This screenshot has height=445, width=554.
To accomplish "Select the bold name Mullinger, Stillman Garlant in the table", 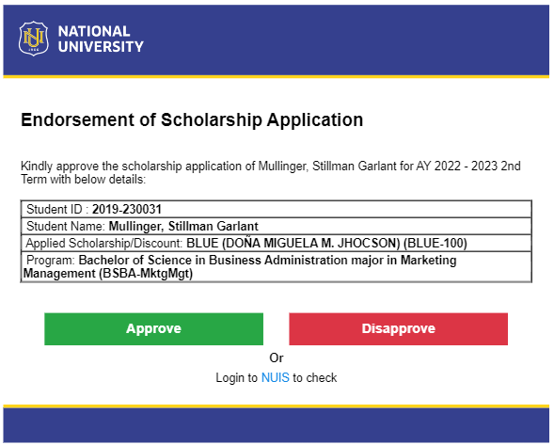I will click(x=183, y=226).
